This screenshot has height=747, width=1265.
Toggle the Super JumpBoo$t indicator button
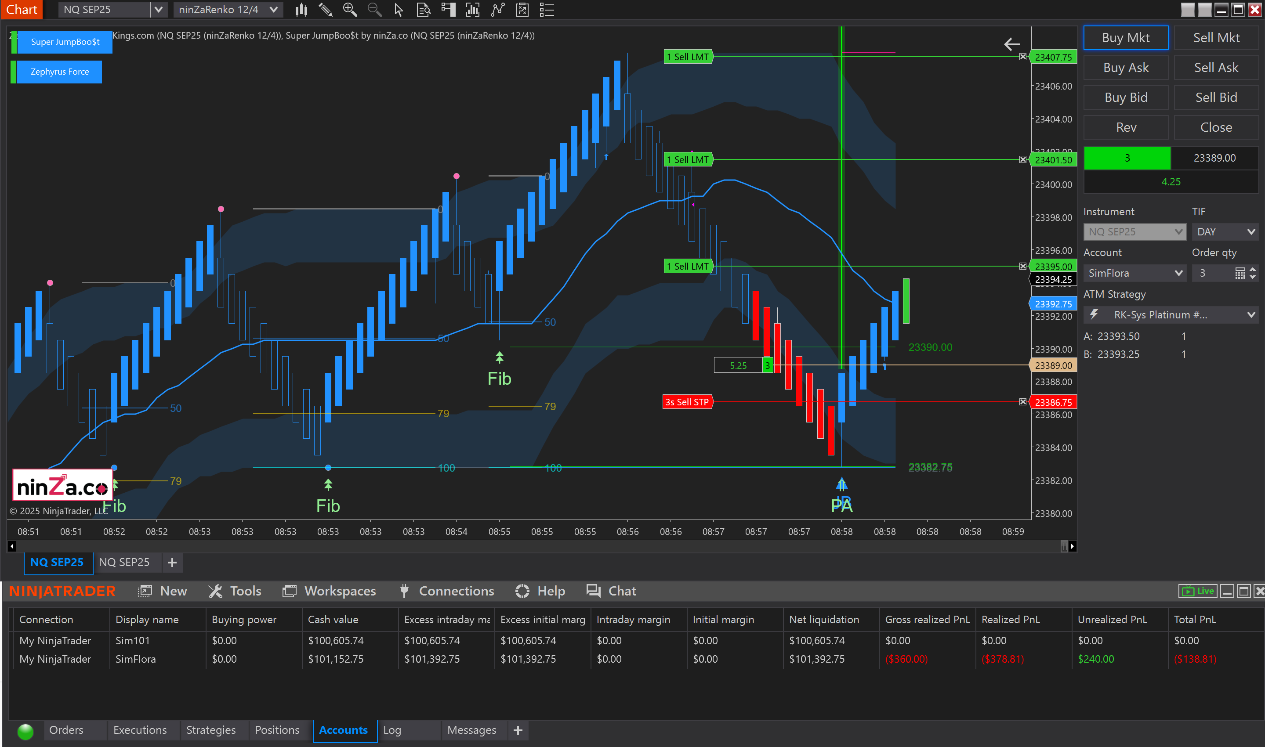click(65, 42)
